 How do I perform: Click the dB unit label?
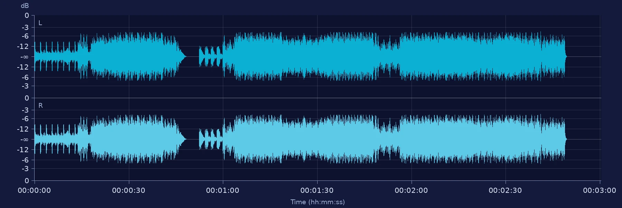click(x=25, y=6)
